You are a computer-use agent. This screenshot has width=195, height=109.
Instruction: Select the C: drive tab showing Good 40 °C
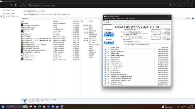107,22
